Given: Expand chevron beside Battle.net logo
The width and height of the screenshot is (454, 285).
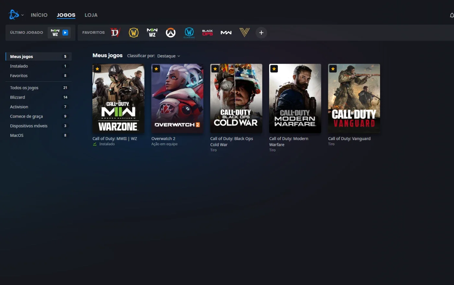Looking at the screenshot, I should (x=22, y=15).
